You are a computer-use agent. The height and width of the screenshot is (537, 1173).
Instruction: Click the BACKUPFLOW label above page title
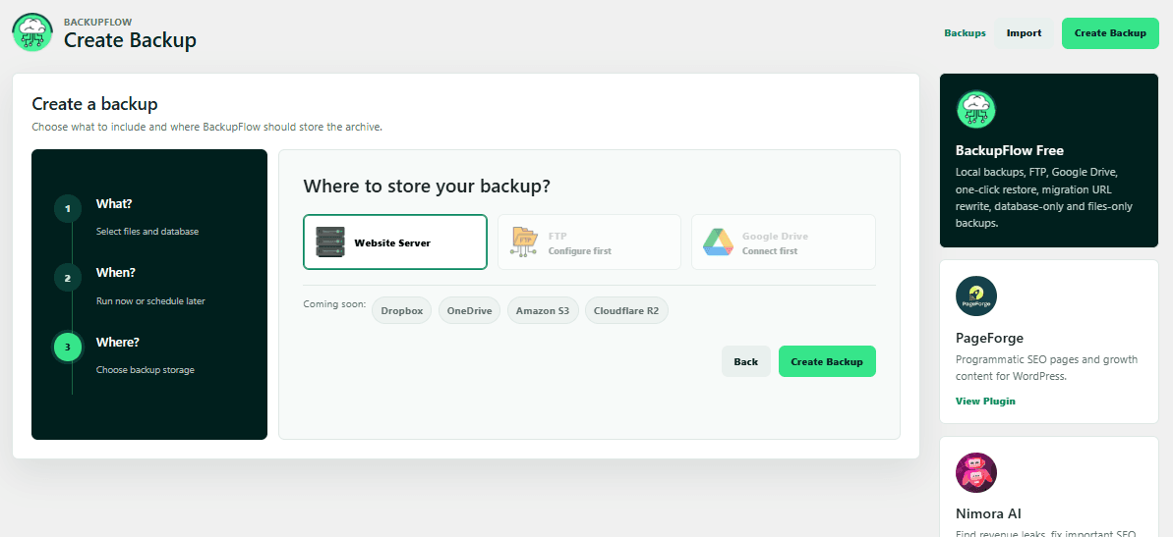(x=98, y=23)
